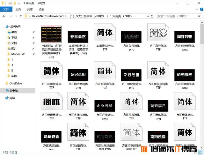Click the scroll down arrow of file list
The image size is (204, 155).
[202, 148]
